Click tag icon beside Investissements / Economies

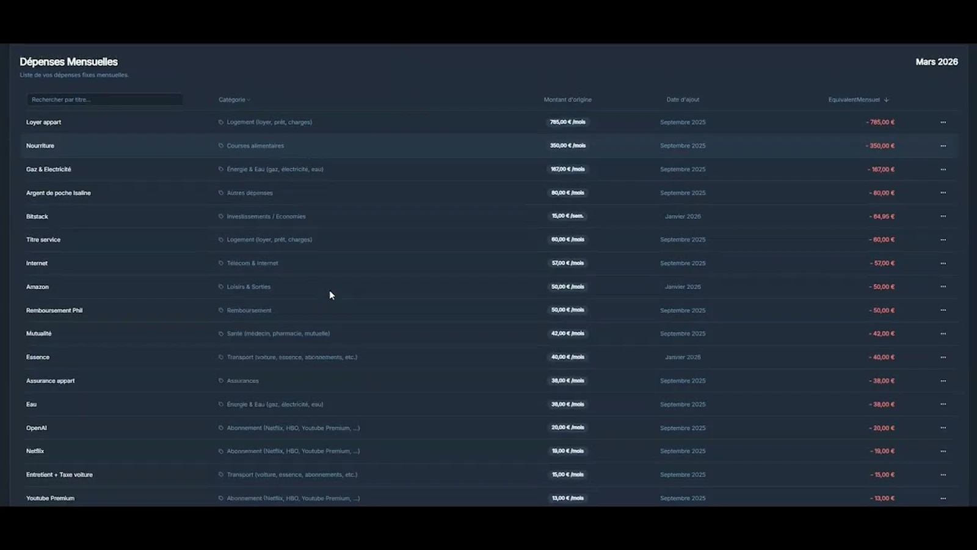click(x=221, y=216)
